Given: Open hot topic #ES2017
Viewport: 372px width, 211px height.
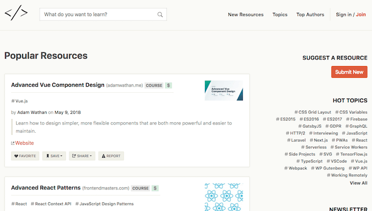Looking at the screenshot, I should (333, 119).
